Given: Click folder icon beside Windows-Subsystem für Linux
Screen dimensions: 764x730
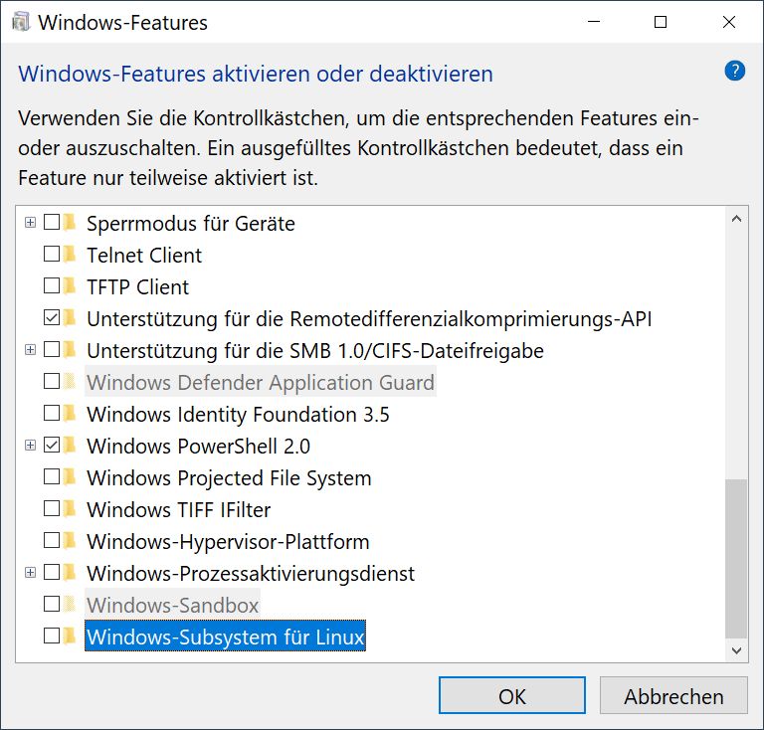Looking at the screenshot, I should 70,636.
